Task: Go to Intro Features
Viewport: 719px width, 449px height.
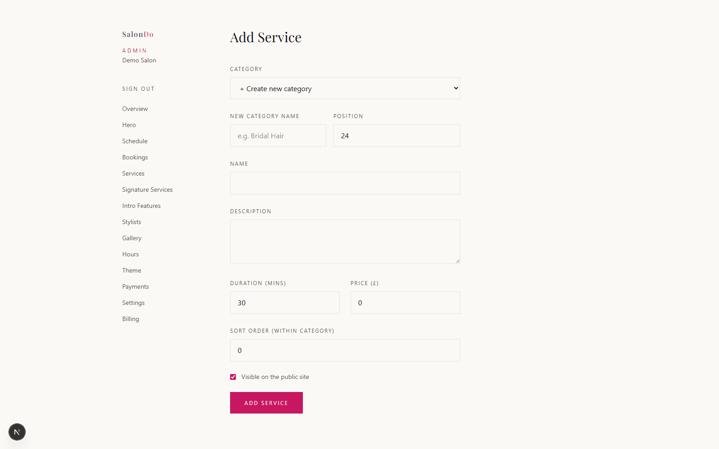Action: [x=142, y=206]
